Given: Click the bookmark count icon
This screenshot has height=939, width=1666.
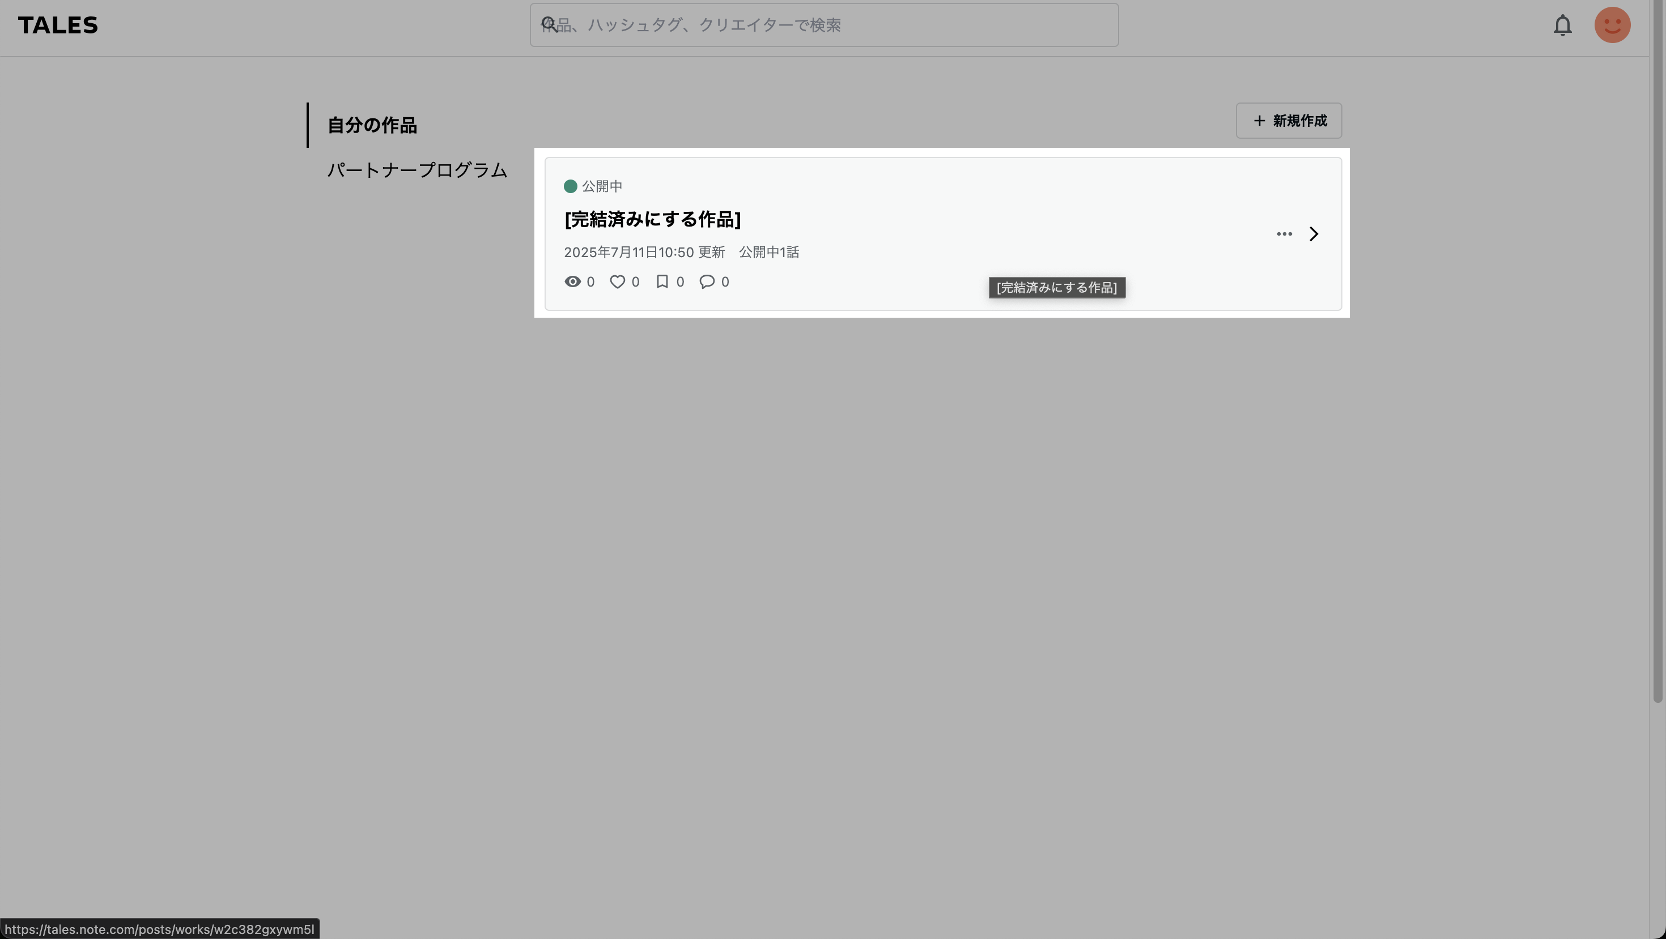Looking at the screenshot, I should 662,282.
